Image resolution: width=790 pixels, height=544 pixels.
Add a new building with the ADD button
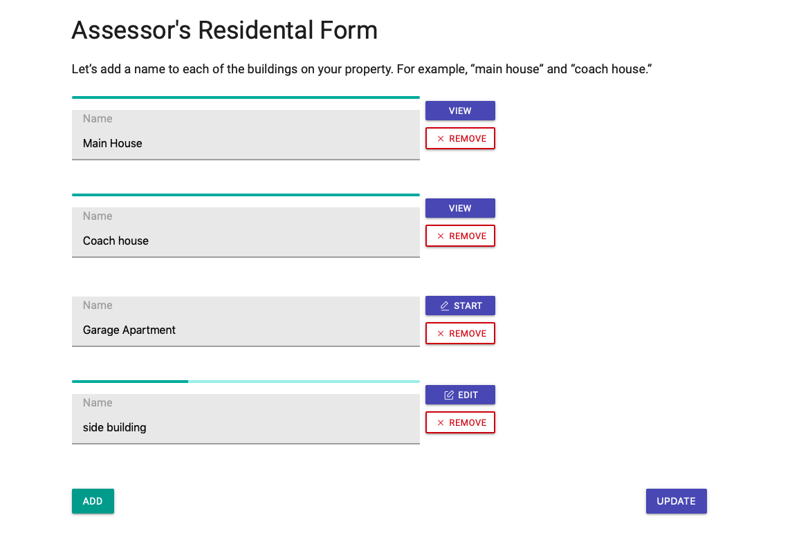click(x=93, y=501)
